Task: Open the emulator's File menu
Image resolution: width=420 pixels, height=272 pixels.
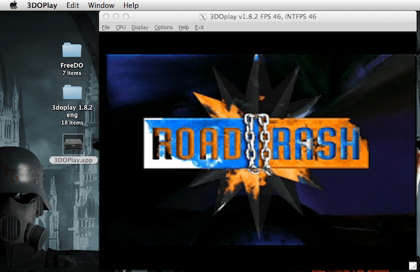Action: pyautogui.click(x=105, y=28)
